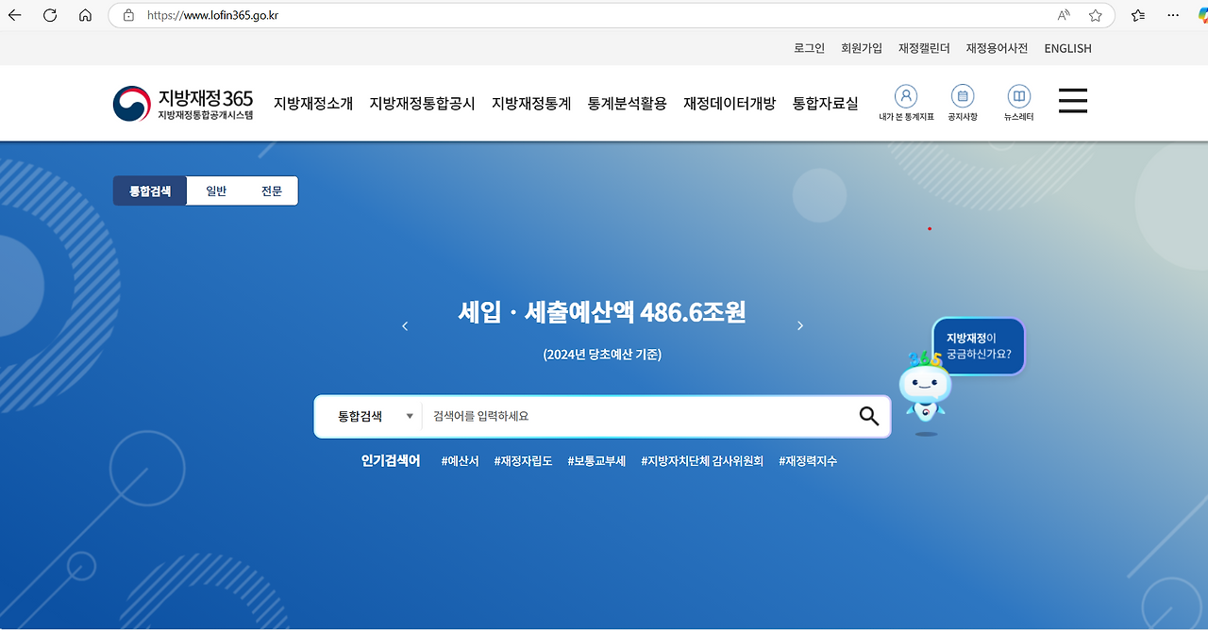Click the 세입·세출예산액 486.6조원 headline
The image size is (1208, 630).
(602, 312)
